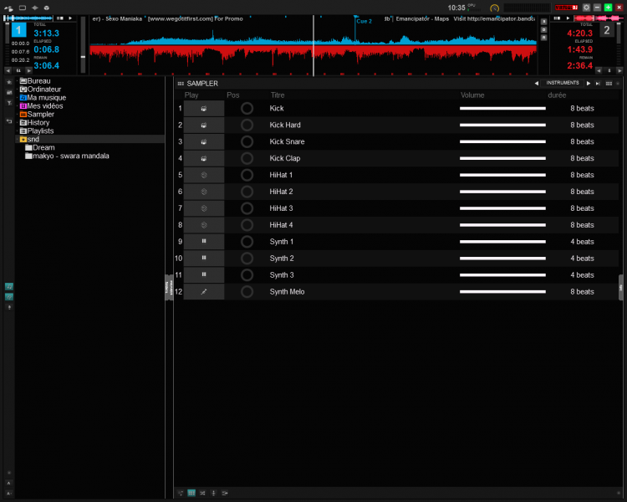
Task: Trigger the Kick Clap sample pad
Action: (204, 158)
